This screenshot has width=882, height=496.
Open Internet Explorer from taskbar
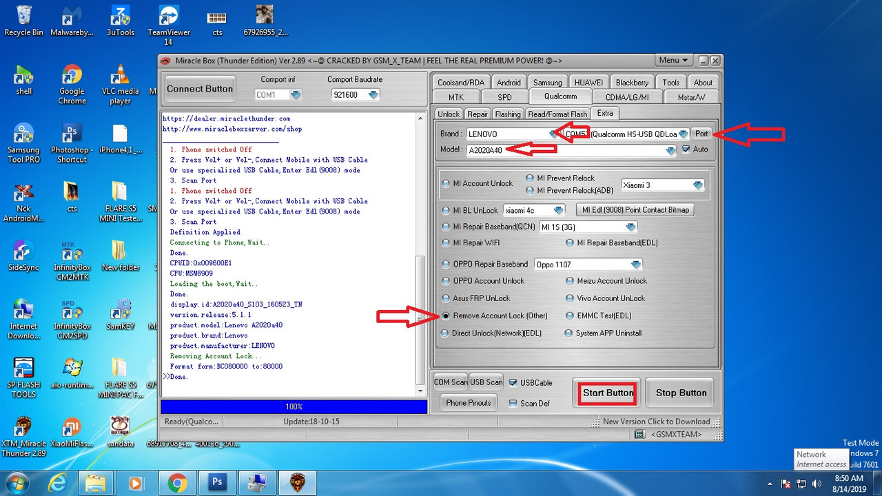coord(57,483)
